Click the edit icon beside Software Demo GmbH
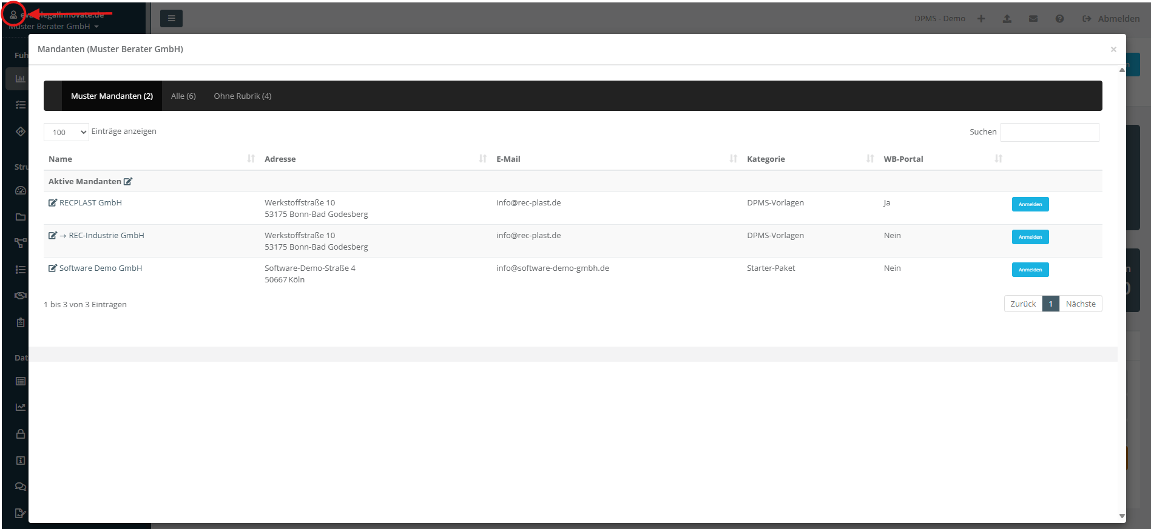The width and height of the screenshot is (1151, 529). (53, 268)
